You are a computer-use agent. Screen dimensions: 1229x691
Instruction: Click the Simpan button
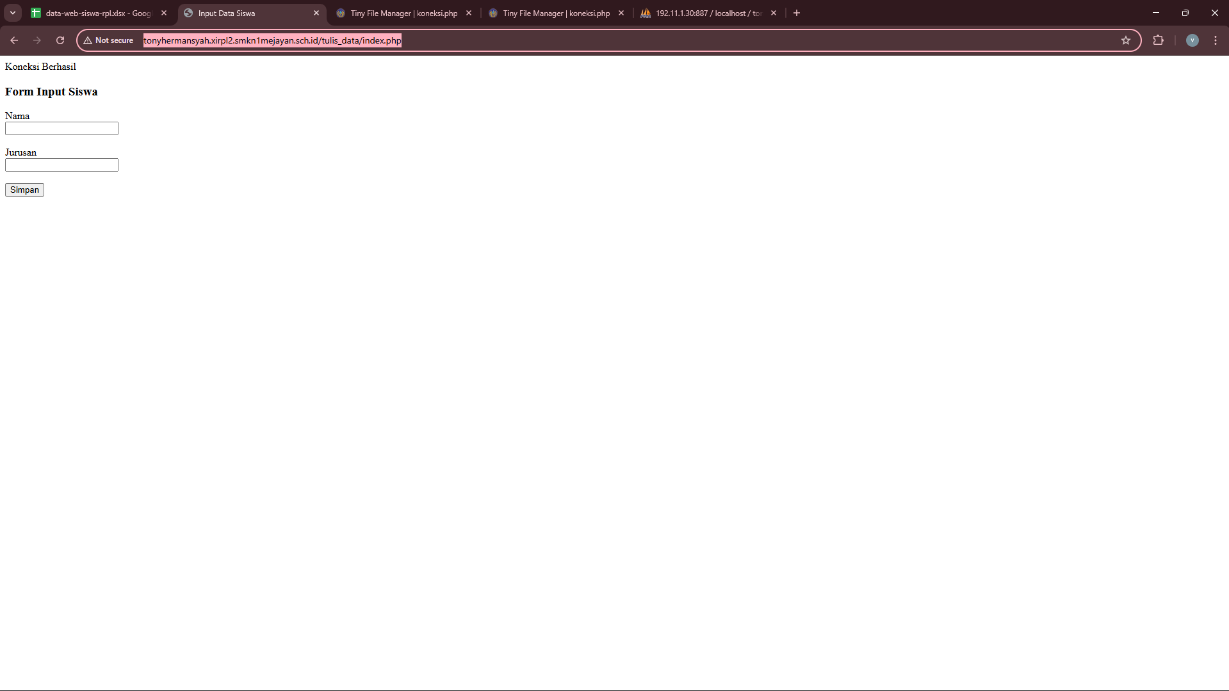(x=24, y=190)
